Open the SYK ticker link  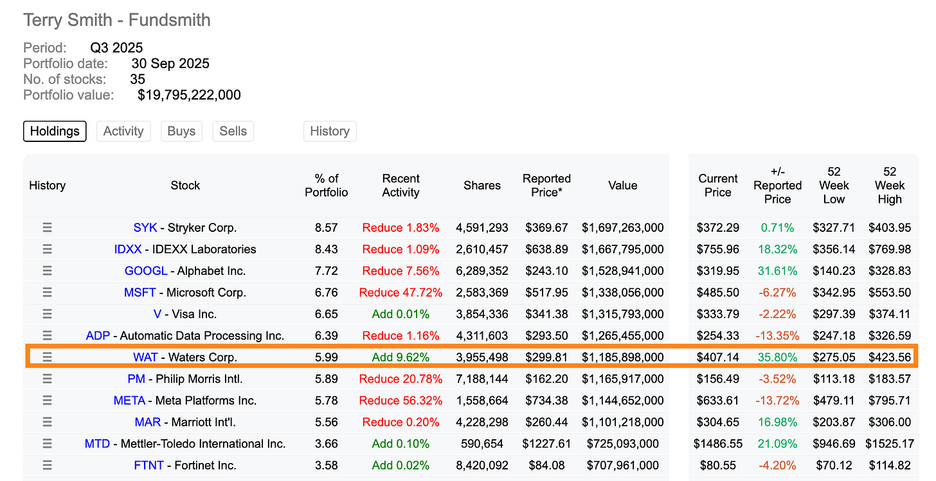point(145,227)
